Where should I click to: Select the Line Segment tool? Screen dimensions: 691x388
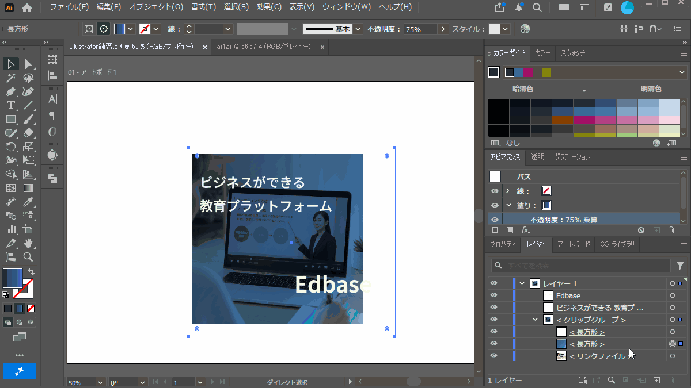pos(28,105)
